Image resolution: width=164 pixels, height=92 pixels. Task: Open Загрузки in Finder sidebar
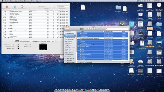pos(70,42)
